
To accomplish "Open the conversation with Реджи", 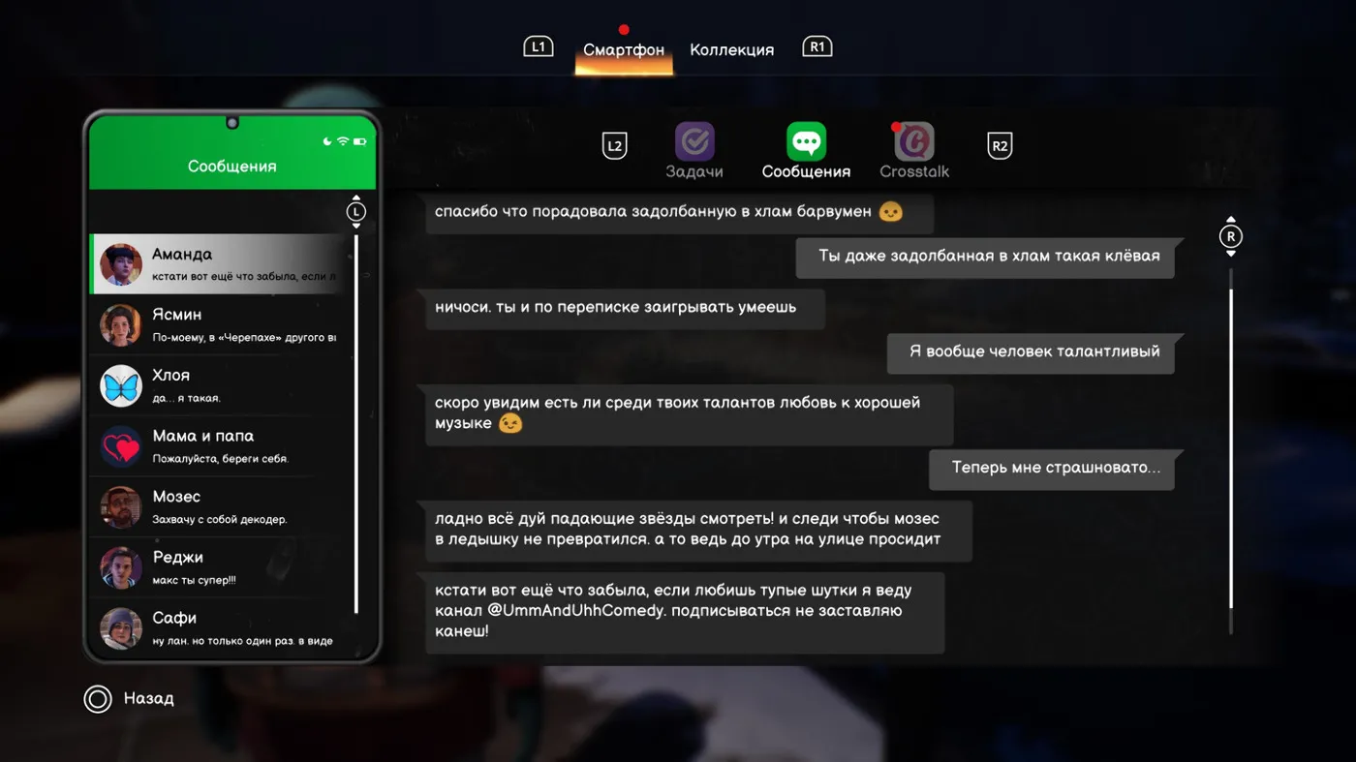I will click(223, 567).
